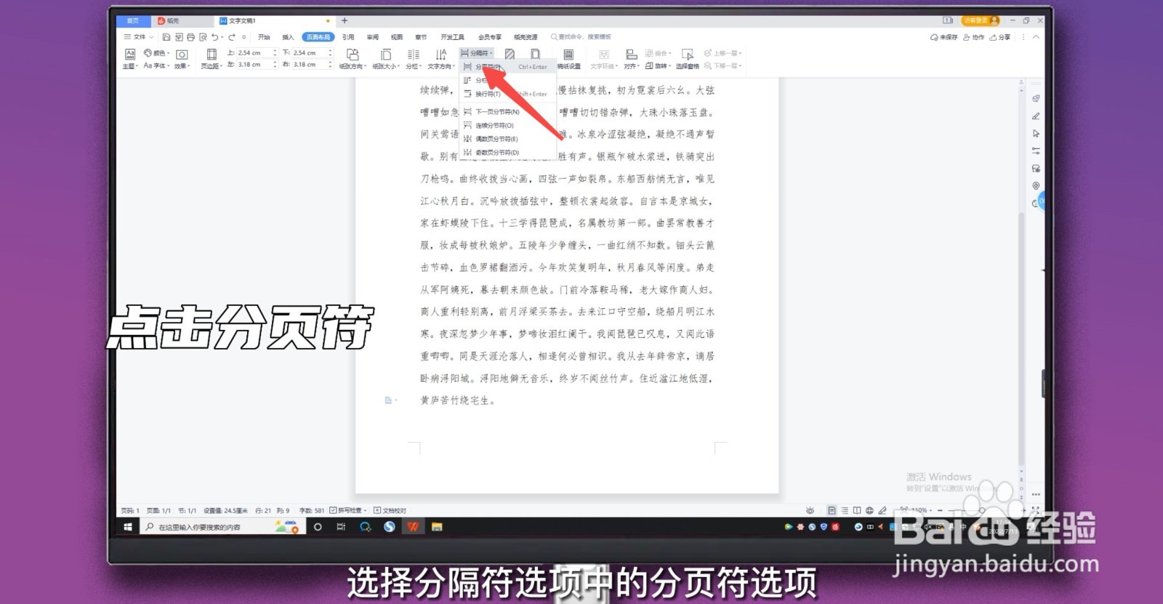Redo the last action
The width and height of the screenshot is (1163, 604).
(x=232, y=37)
